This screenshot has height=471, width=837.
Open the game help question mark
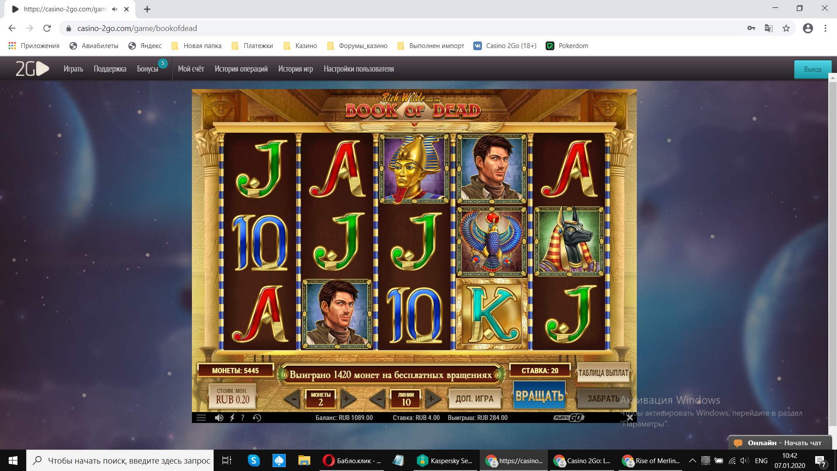point(243,418)
